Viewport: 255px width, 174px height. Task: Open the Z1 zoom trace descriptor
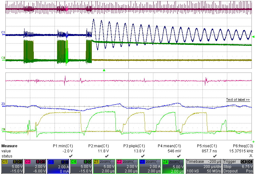104,166
